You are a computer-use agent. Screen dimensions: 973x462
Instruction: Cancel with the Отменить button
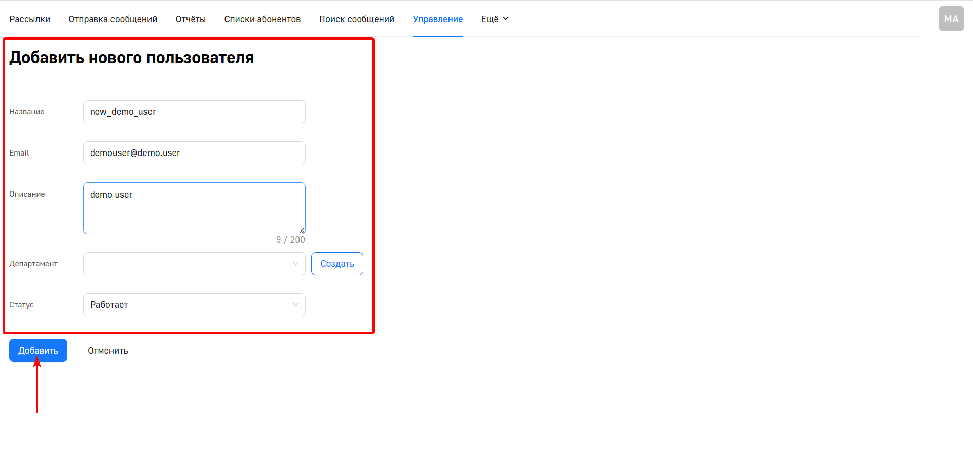(x=107, y=351)
